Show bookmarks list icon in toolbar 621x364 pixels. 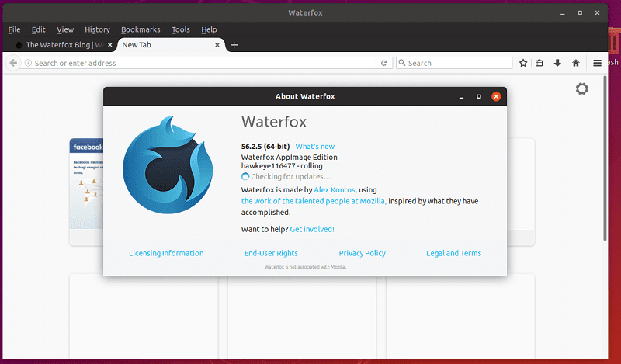click(539, 63)
